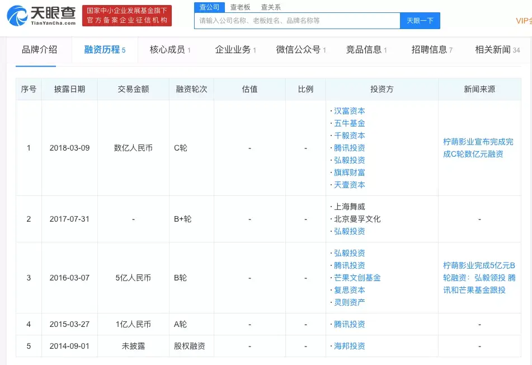Show the 微信公众号 tab
Screen dimensions: 532x365
click(x=301, y=50)
